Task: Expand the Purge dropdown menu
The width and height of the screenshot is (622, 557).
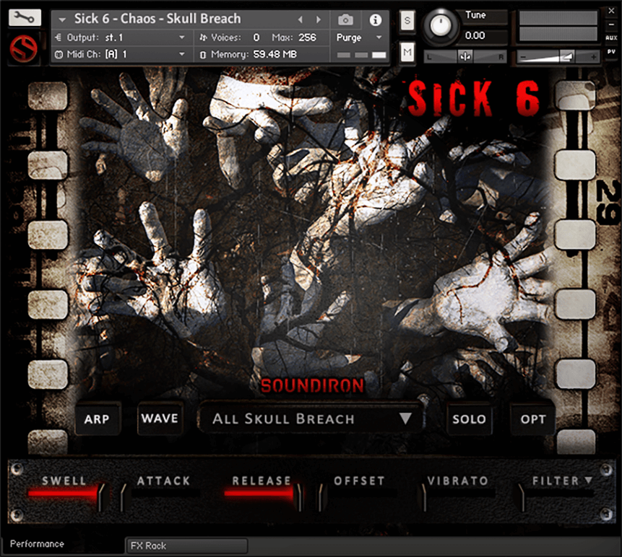Action: click(359, 38)
